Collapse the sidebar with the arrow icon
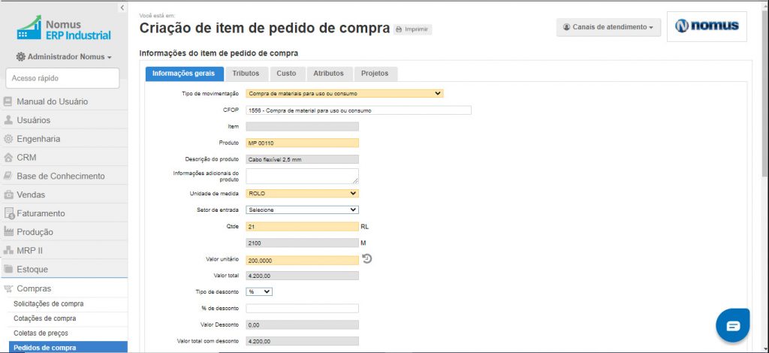The height and width of the screenshot is (353, 769). point(122,8)
